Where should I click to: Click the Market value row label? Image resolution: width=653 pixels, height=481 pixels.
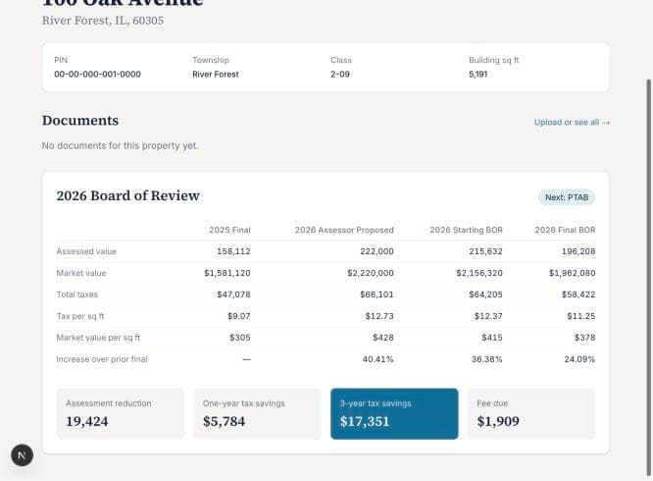point(81,273)
